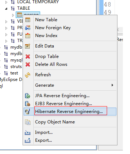Click the test schema icon
Screen dimensions: 130x154
6,73
